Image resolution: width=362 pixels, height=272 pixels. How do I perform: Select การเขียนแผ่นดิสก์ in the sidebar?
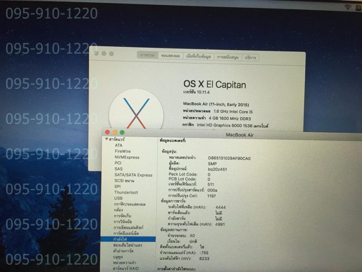(x=129, y=228)
